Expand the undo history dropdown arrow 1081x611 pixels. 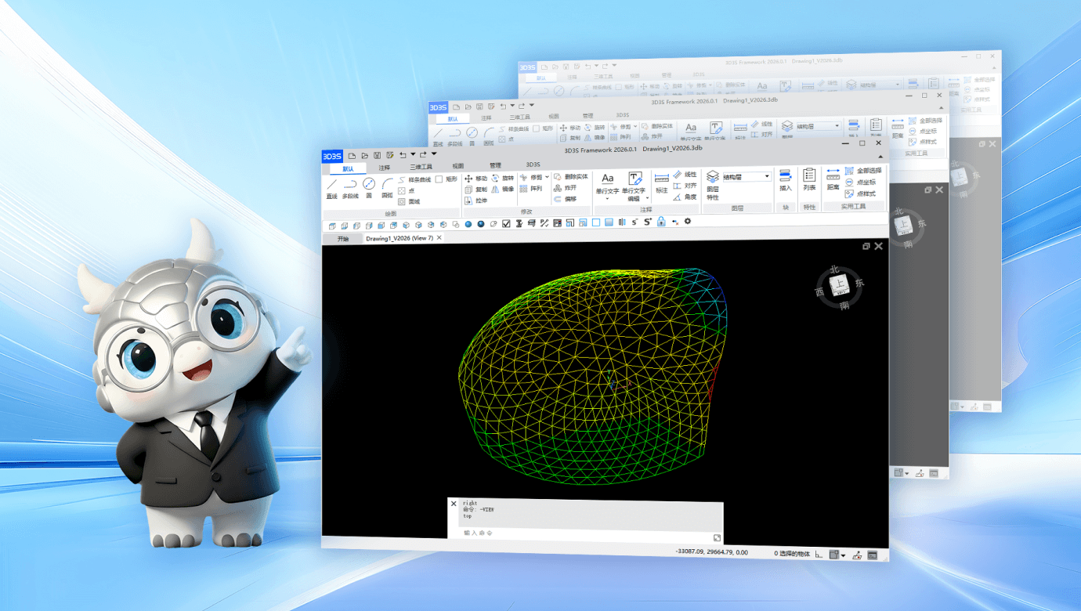click(x=413, y=155)
